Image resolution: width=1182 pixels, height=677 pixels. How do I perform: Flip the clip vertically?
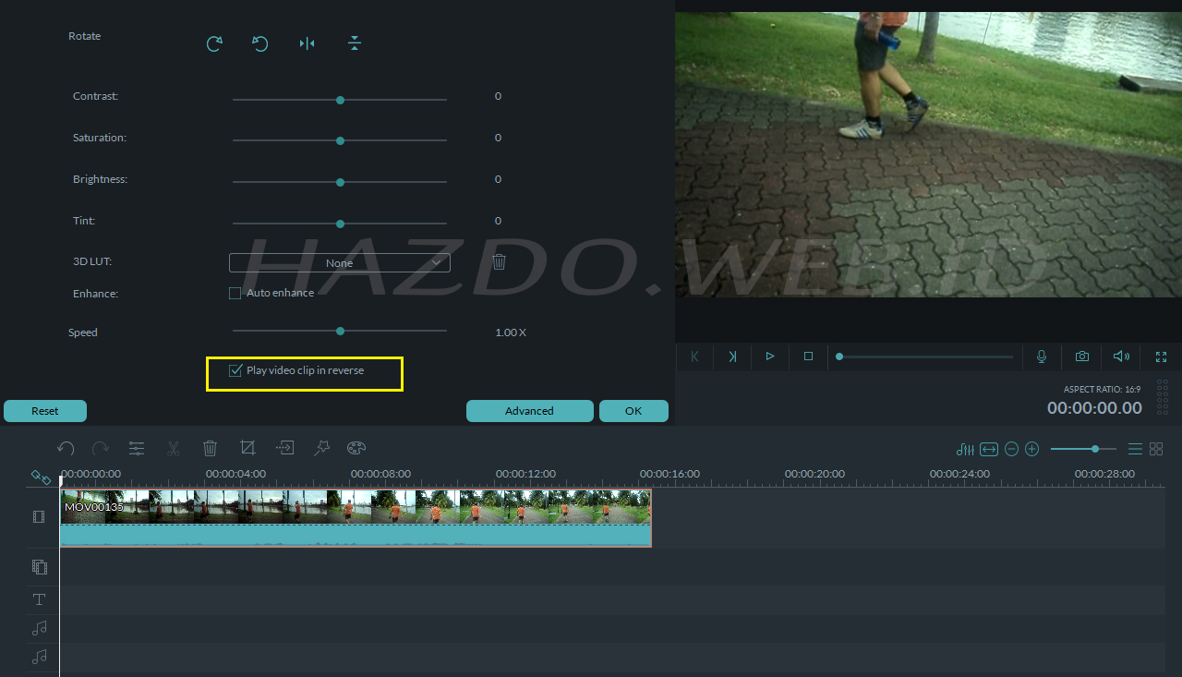coord(355,43)
